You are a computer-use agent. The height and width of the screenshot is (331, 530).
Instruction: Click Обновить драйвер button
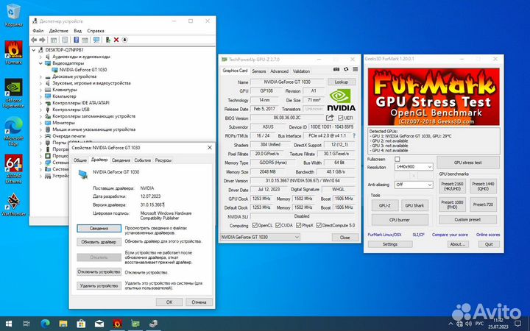(x=99, y=242)
